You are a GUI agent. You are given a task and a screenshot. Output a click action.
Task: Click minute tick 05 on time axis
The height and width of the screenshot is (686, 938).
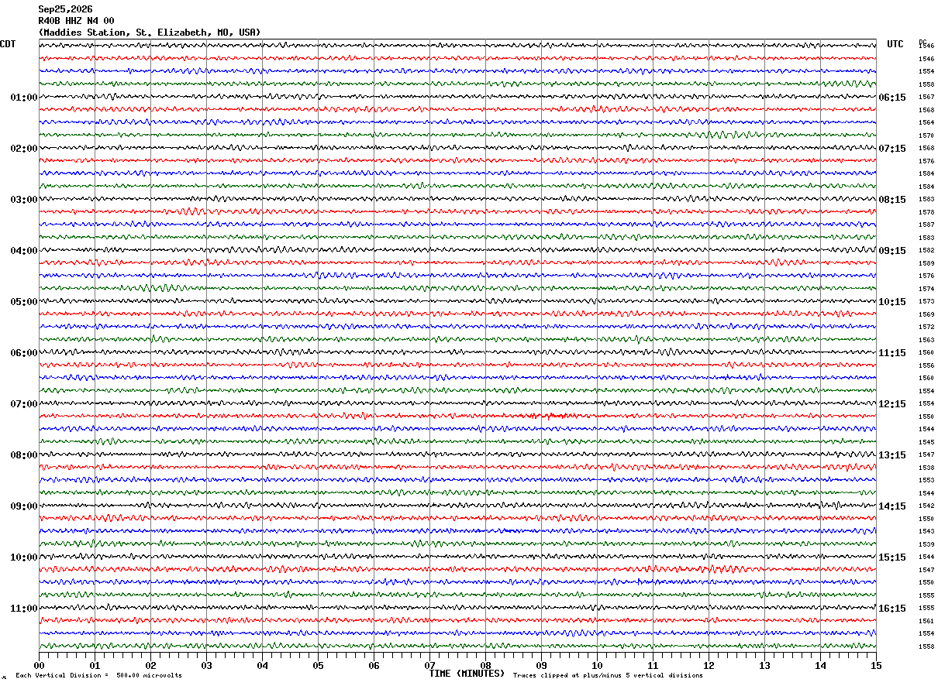(318, 665)
